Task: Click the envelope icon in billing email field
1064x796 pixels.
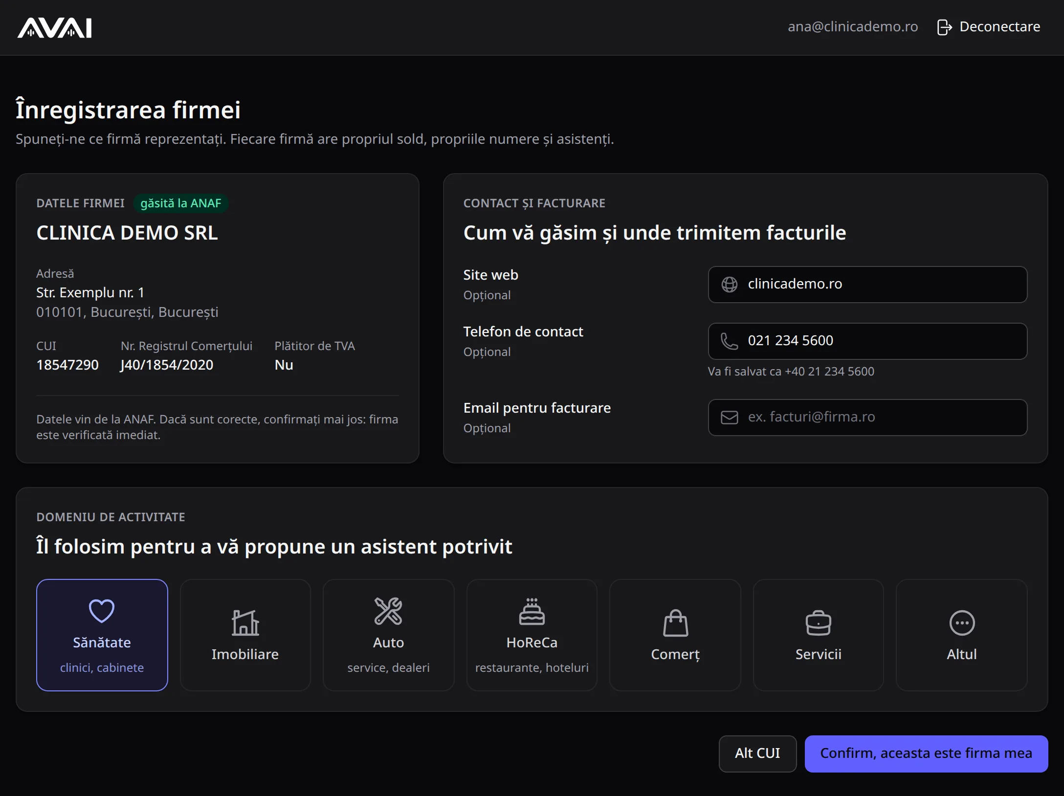Action: [x=729, y=417]
